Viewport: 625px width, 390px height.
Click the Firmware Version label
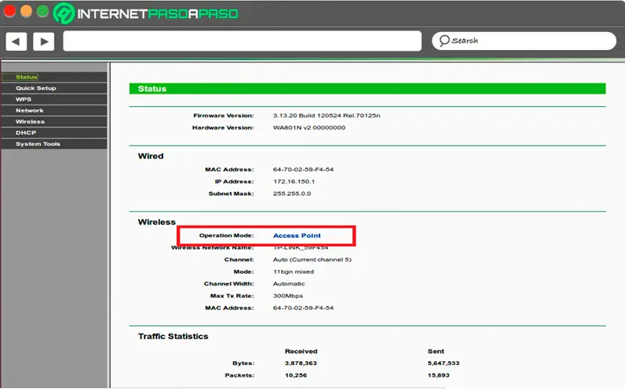223,115
